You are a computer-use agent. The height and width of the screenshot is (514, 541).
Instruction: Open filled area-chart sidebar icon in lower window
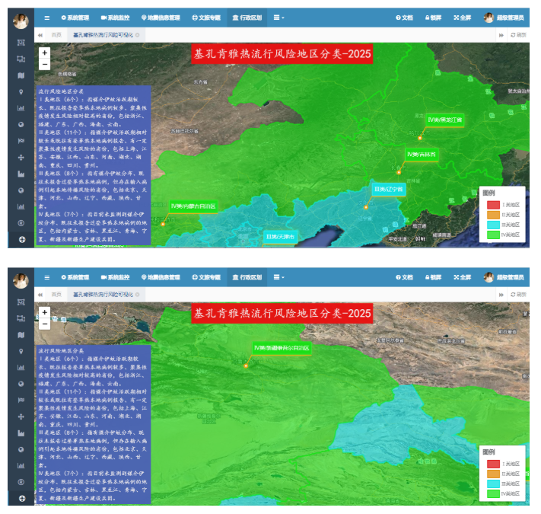21,433
